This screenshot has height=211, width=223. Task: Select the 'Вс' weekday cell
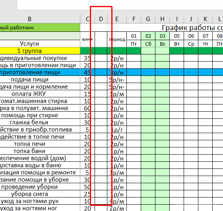click(x=163, y=44)
